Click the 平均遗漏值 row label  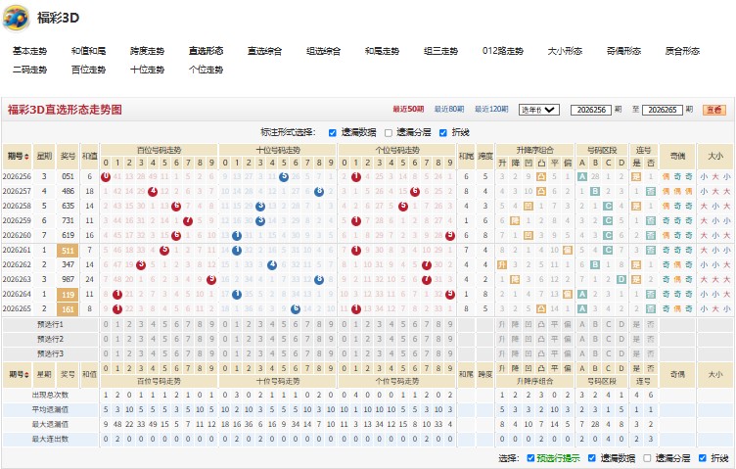50,410
